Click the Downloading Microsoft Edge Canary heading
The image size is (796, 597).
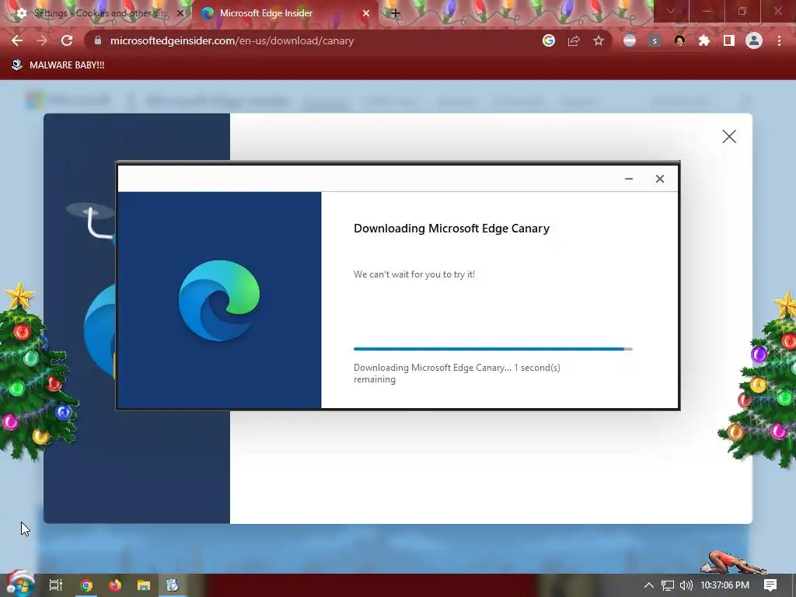coord(452,229)
